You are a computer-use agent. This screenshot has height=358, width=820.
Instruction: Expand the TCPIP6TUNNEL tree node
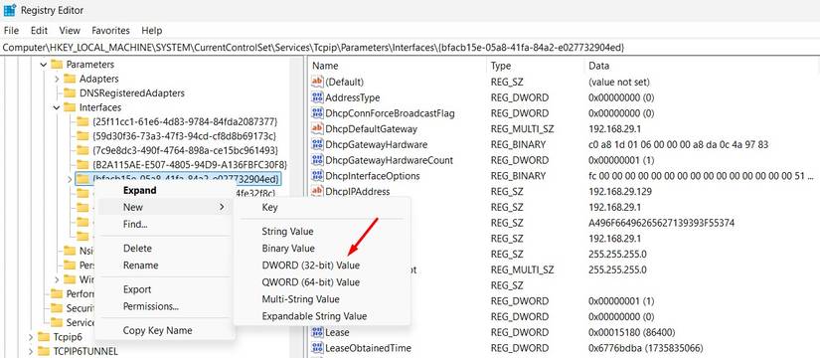[x=31, y=351]
